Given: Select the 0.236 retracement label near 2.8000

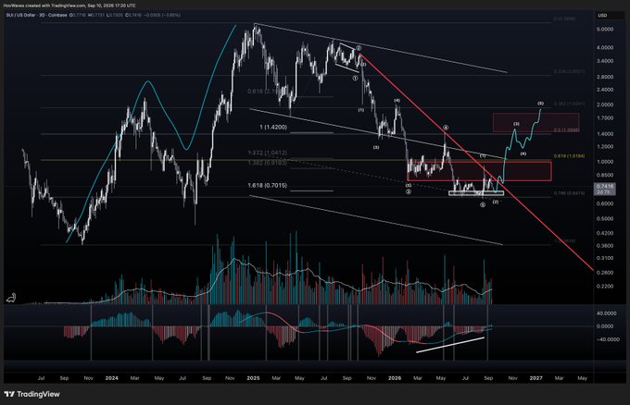Looking at the screenshot, I should (570, 71).
